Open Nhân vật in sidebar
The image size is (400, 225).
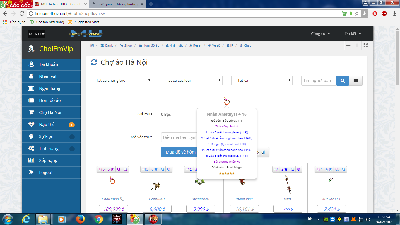click(x=51, y=76)
